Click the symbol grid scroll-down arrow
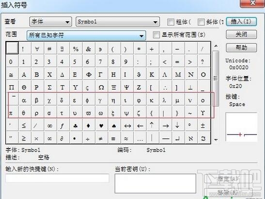 (216, 139)
